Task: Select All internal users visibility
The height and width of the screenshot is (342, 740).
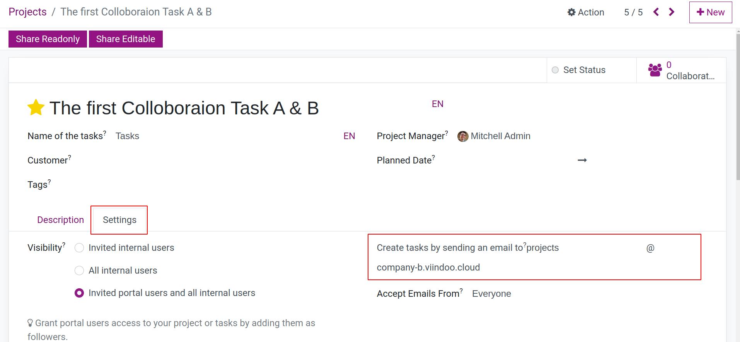Action: [x=79, y=271]
